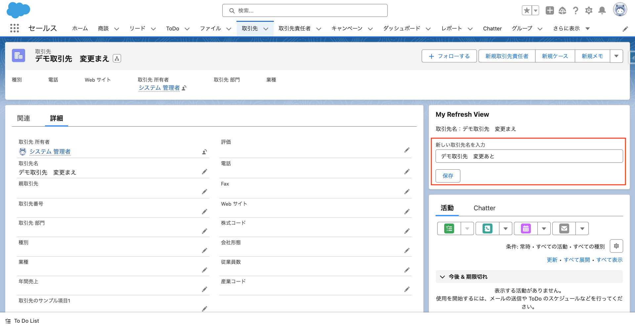
Task: Open the システム 管理者 owner link
Action: (50, 151)
